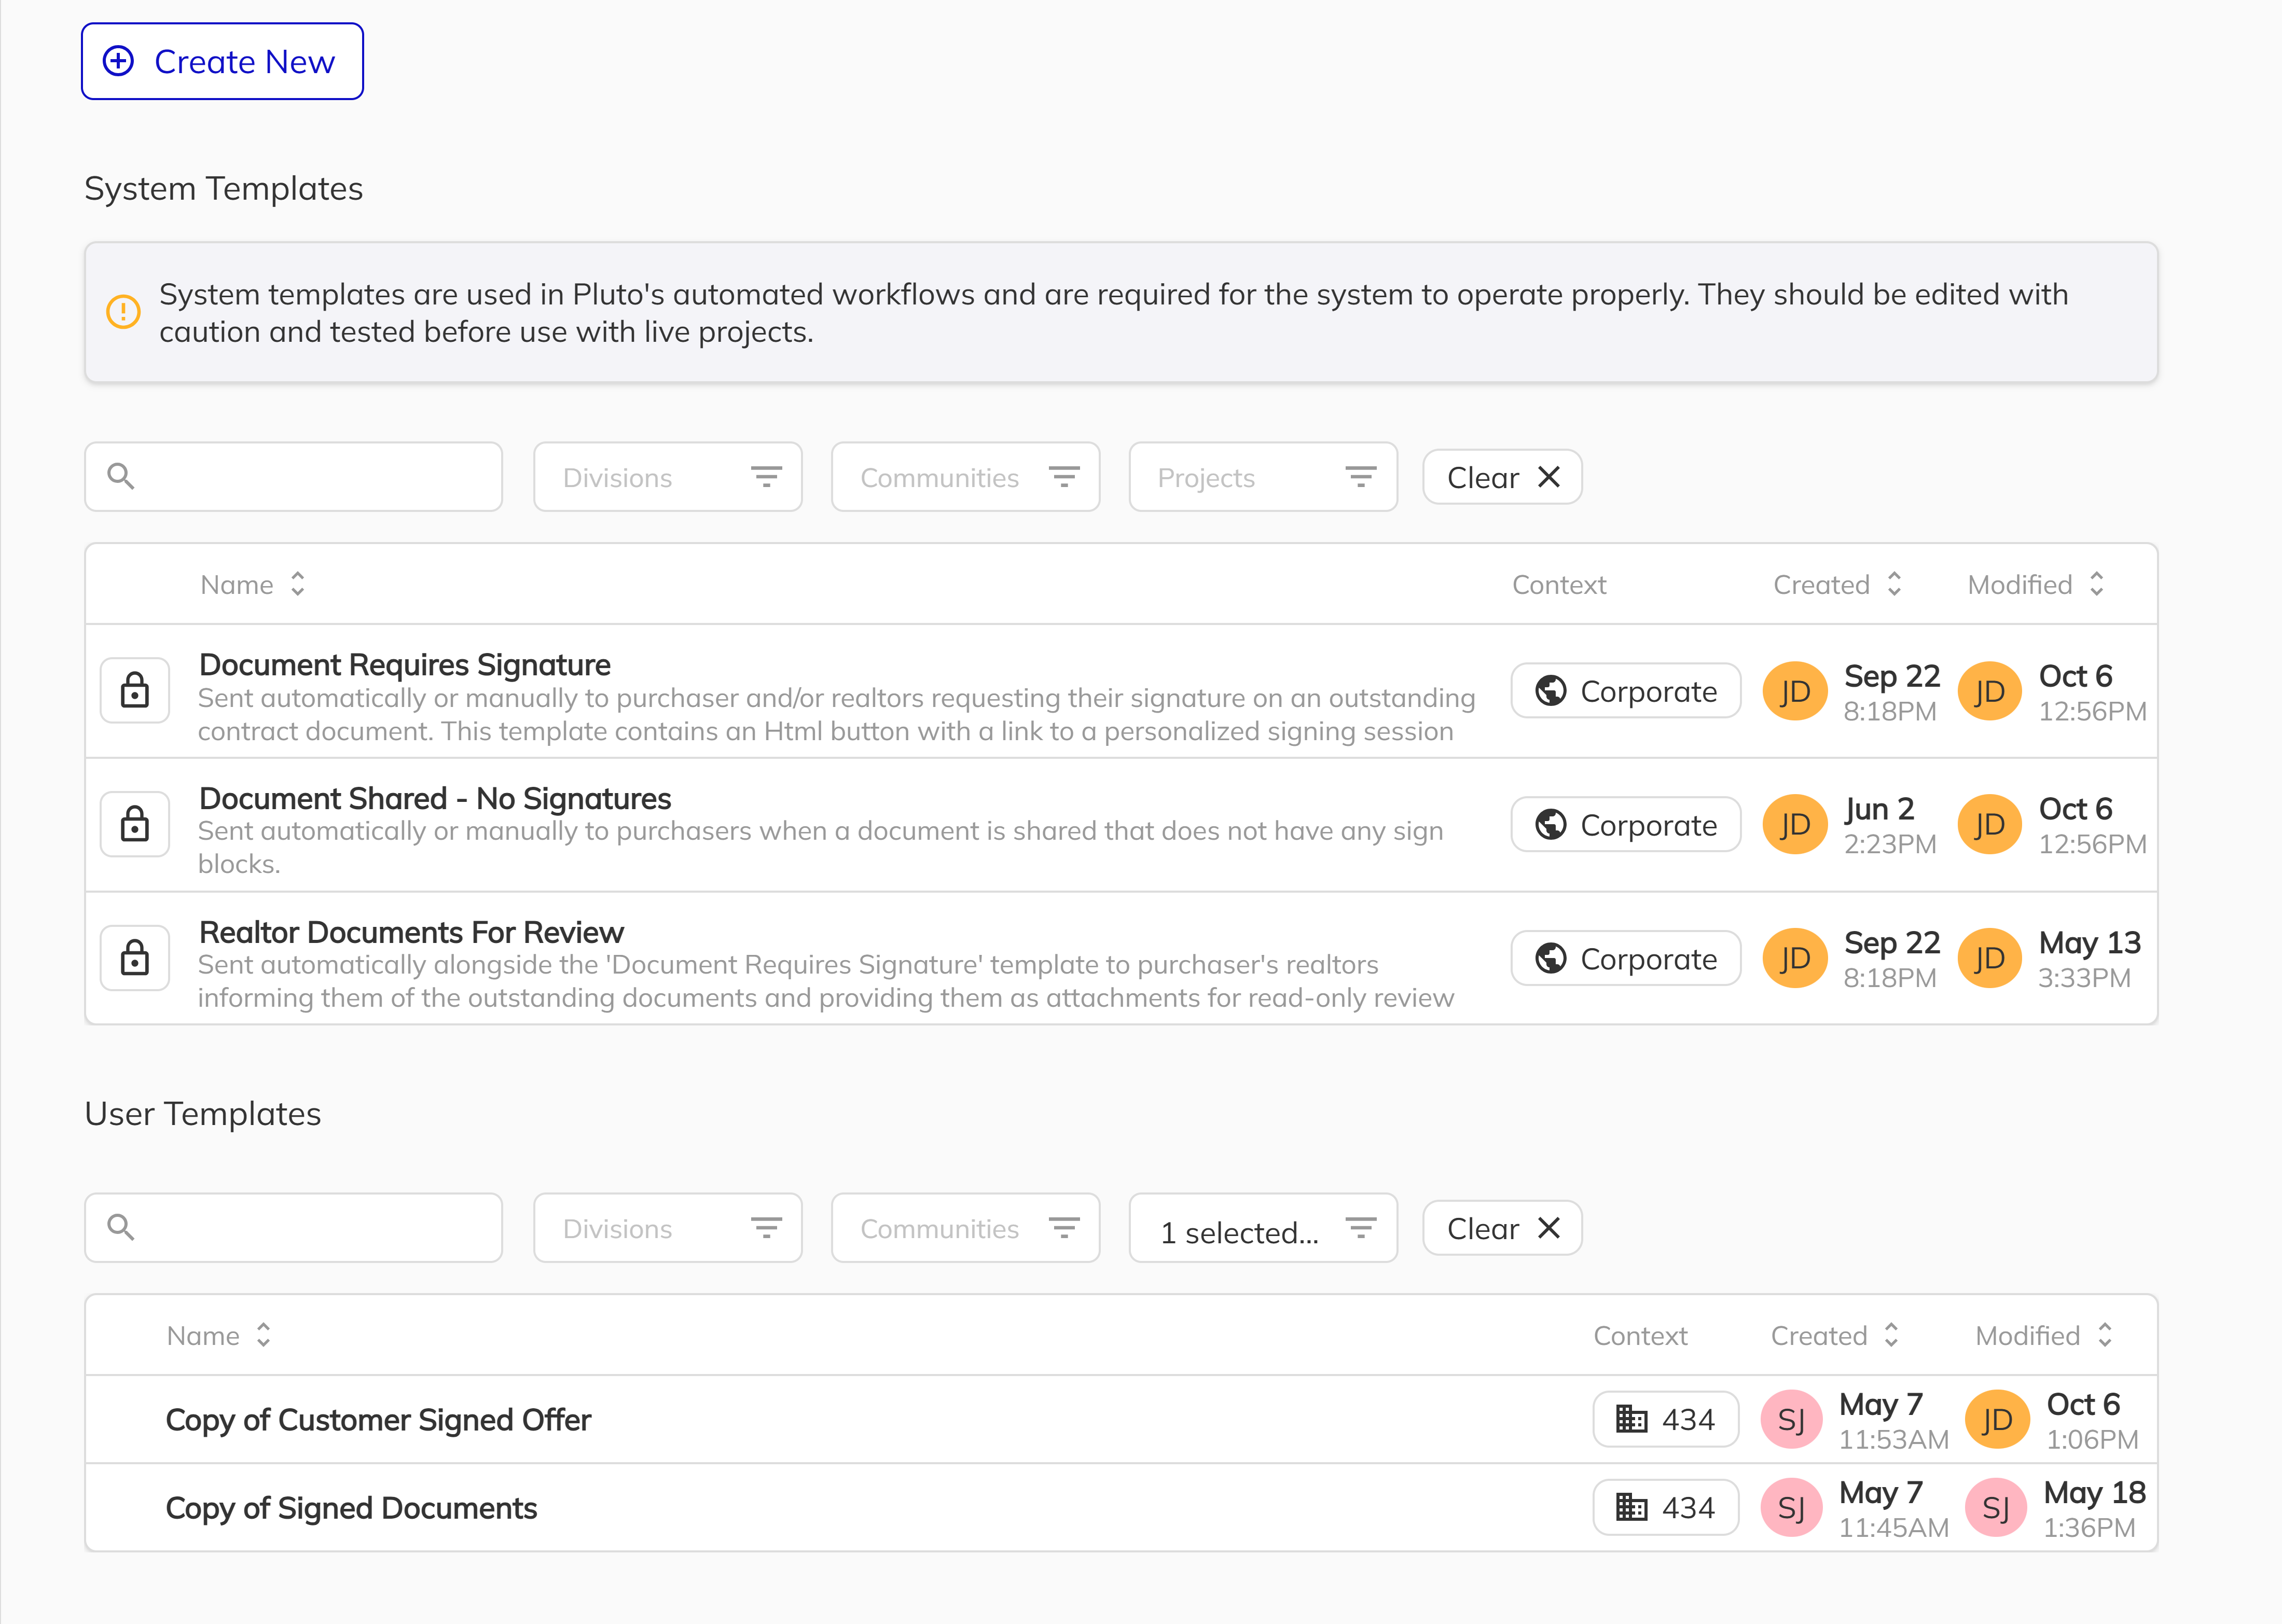The height and width of the screenshot is (1624, 2282).
Task: Click the lock icon beside Realtor Documents For Review
Action: [135, 957]
